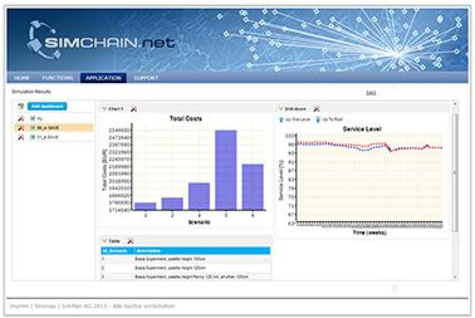The image size is (475, 318).
Task: Toggle the checkbox on the first dashboard entry
Action: 33,117
